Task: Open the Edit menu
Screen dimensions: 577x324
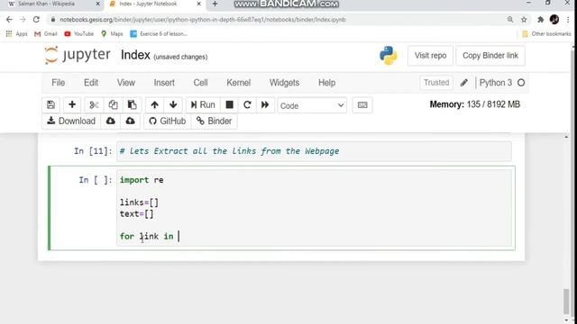Action: pos(91,83)
